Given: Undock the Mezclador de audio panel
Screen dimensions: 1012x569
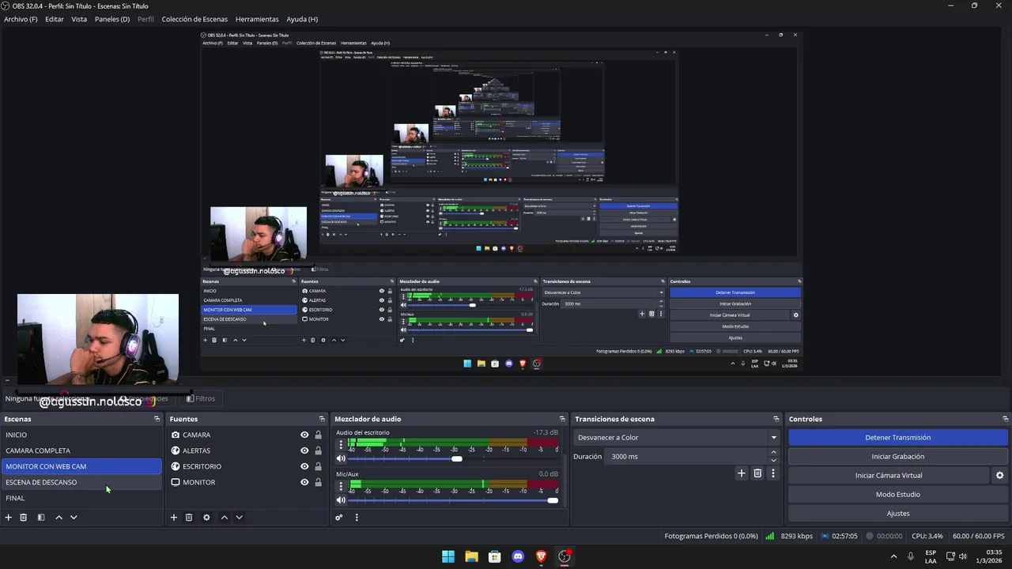Looking at the screenshot, I should click(x=562, y=419).
